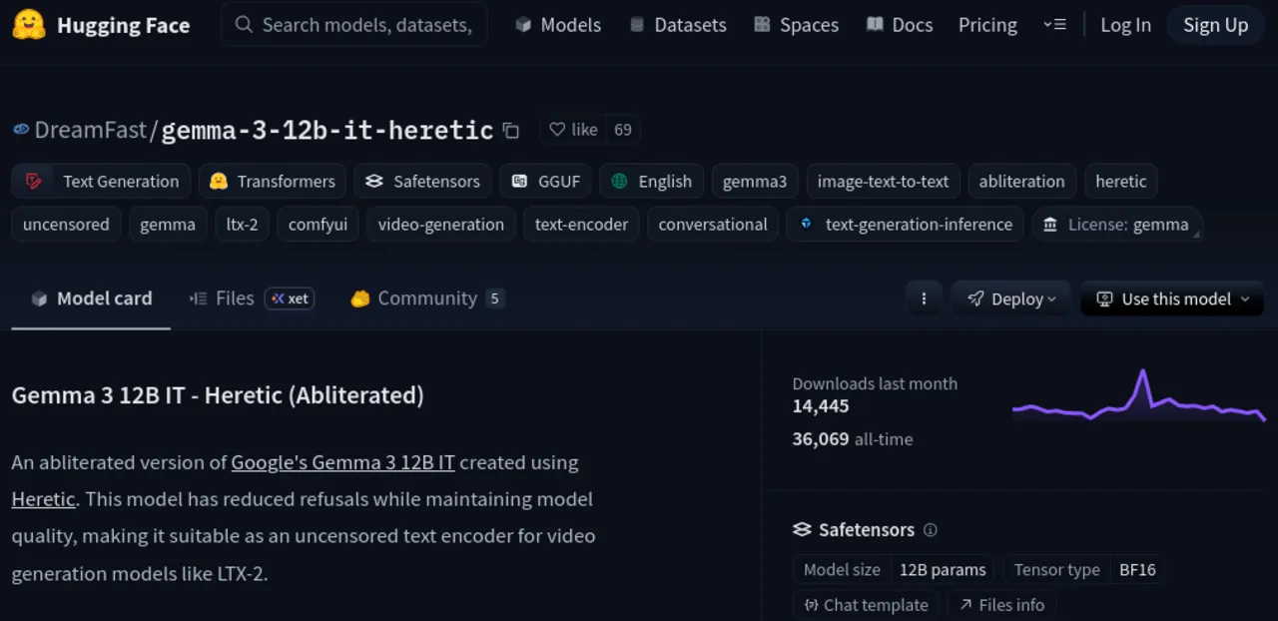Switch to the Community tab
1278x621 pixels.
pos(427,298)
